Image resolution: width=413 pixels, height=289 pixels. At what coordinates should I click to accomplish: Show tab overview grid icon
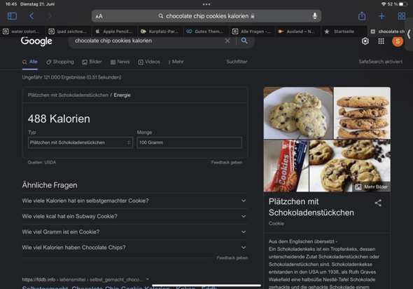[401, 16]
